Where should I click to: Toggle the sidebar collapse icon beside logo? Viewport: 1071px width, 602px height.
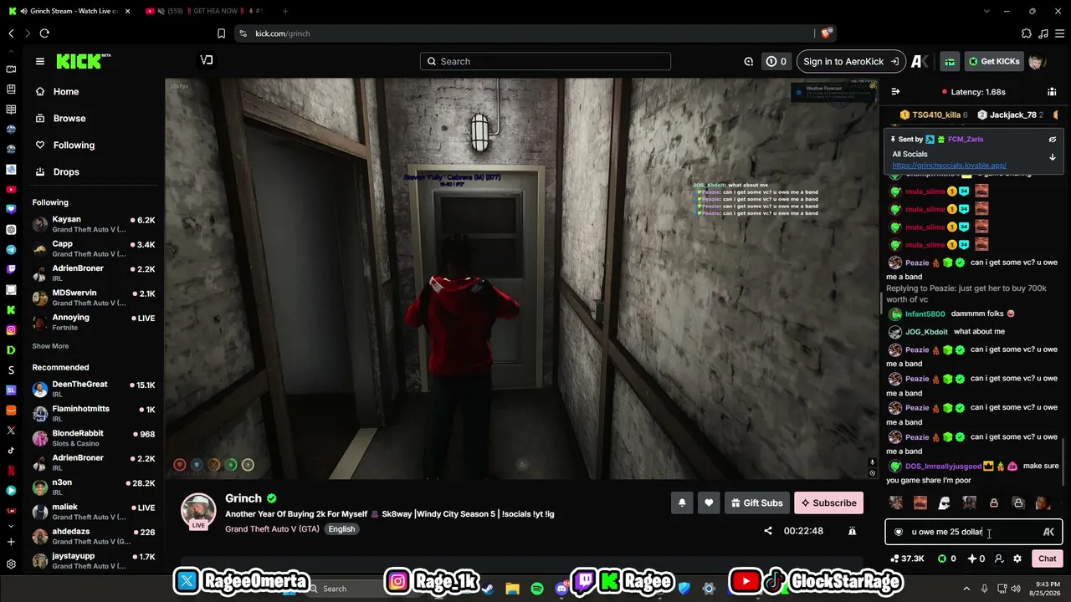[x=207, y=60]
